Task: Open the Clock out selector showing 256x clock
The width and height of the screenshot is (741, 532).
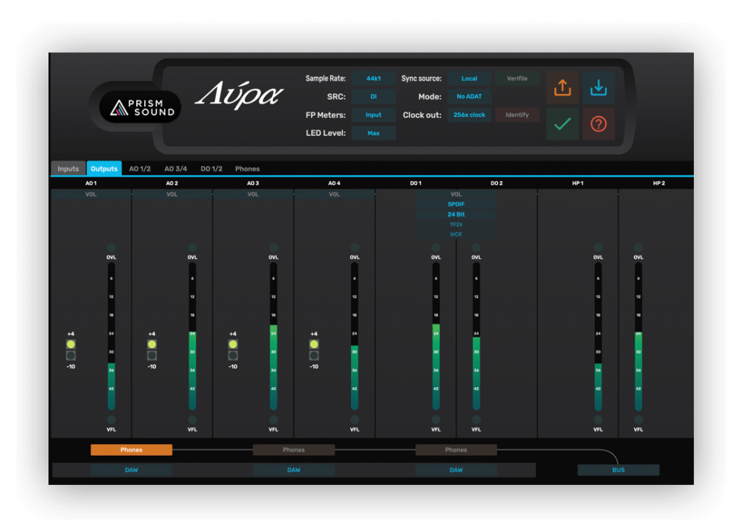Action: click(469, 114)
